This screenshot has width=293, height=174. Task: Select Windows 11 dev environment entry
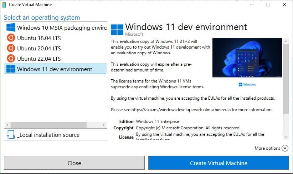click(56, 69)
